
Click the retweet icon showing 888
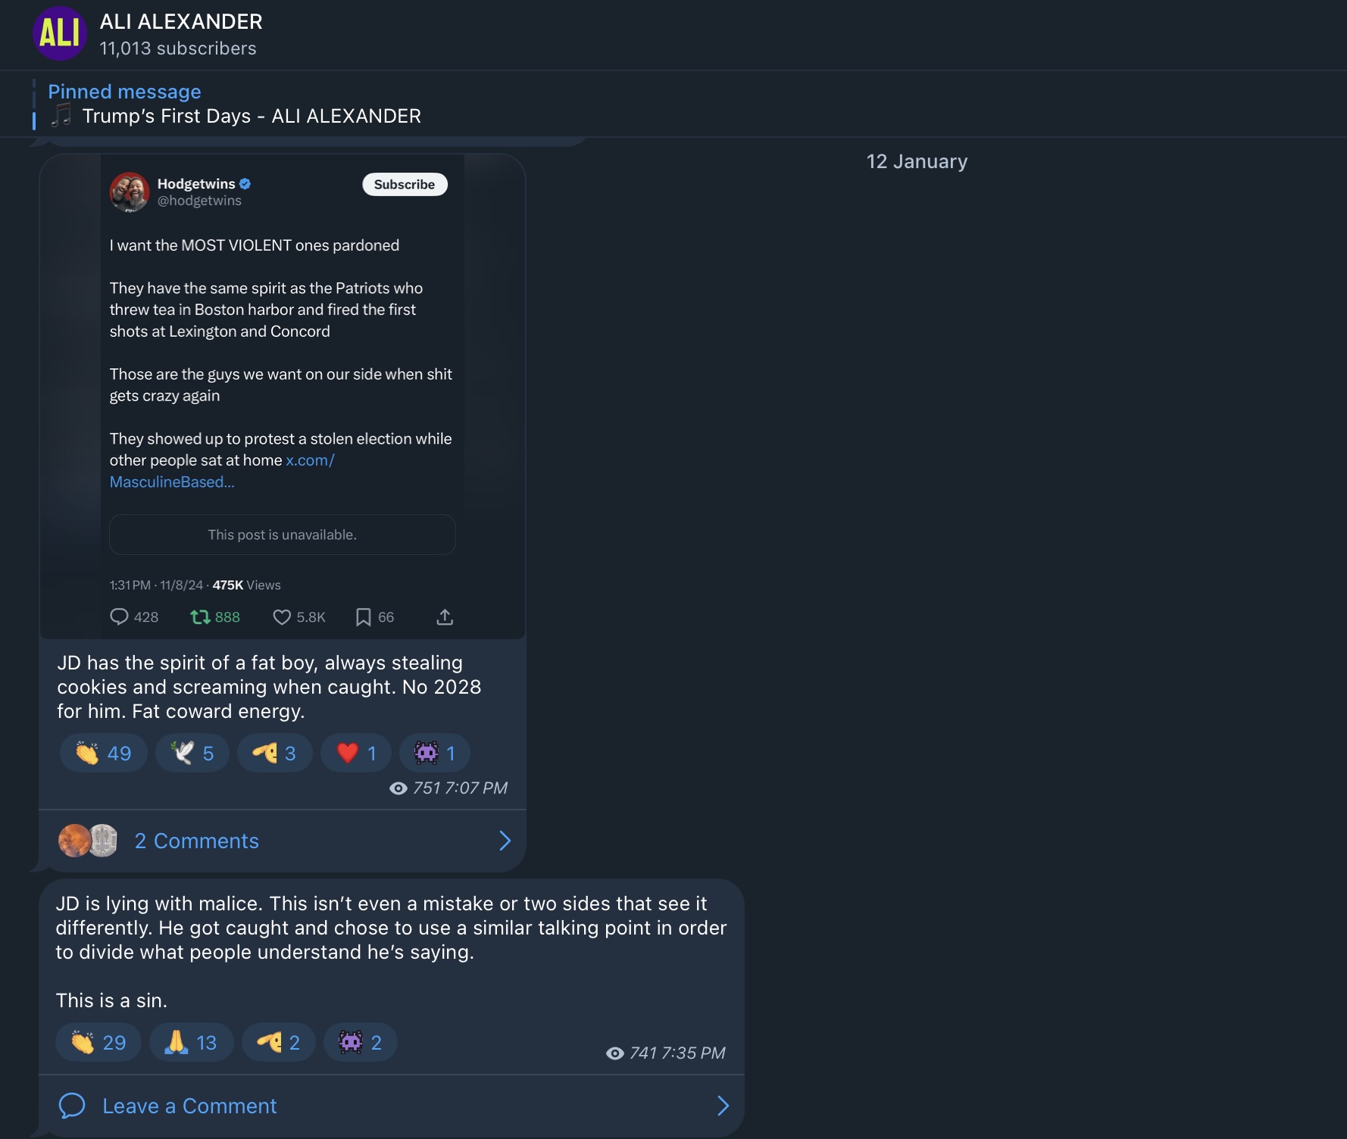point(201,617)
